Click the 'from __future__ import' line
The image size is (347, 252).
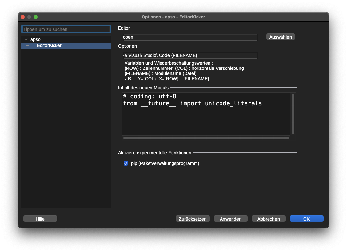click(192, 103)
